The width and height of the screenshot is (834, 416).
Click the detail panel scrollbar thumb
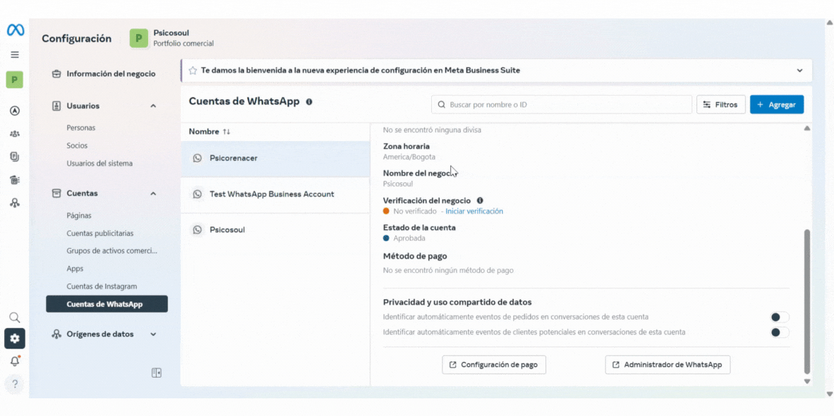pos(807,301)
